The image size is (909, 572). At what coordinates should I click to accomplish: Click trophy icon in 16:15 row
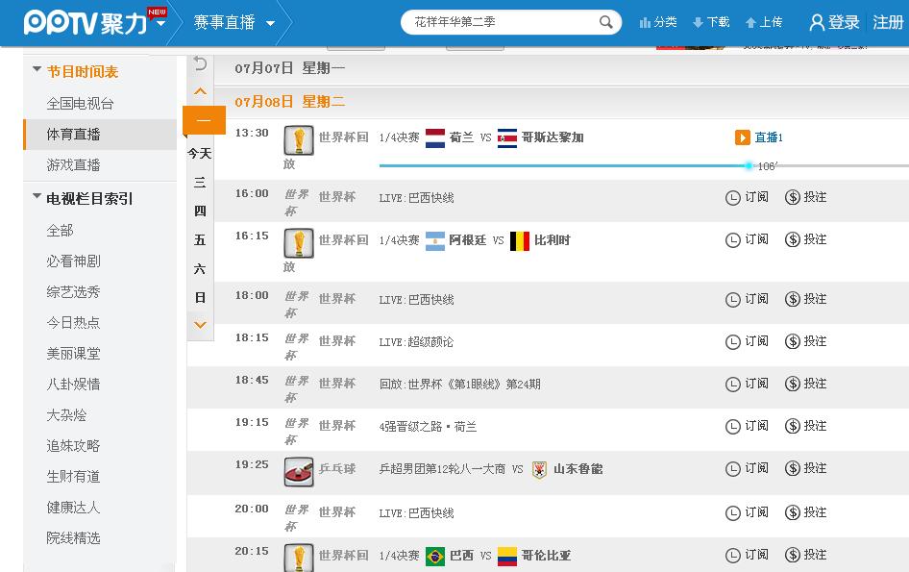[299, 243]
